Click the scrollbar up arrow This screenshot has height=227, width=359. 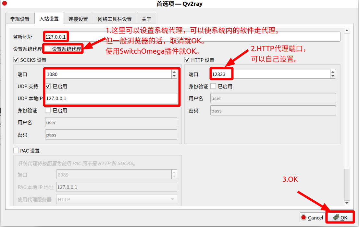click(x=347, y=31)
